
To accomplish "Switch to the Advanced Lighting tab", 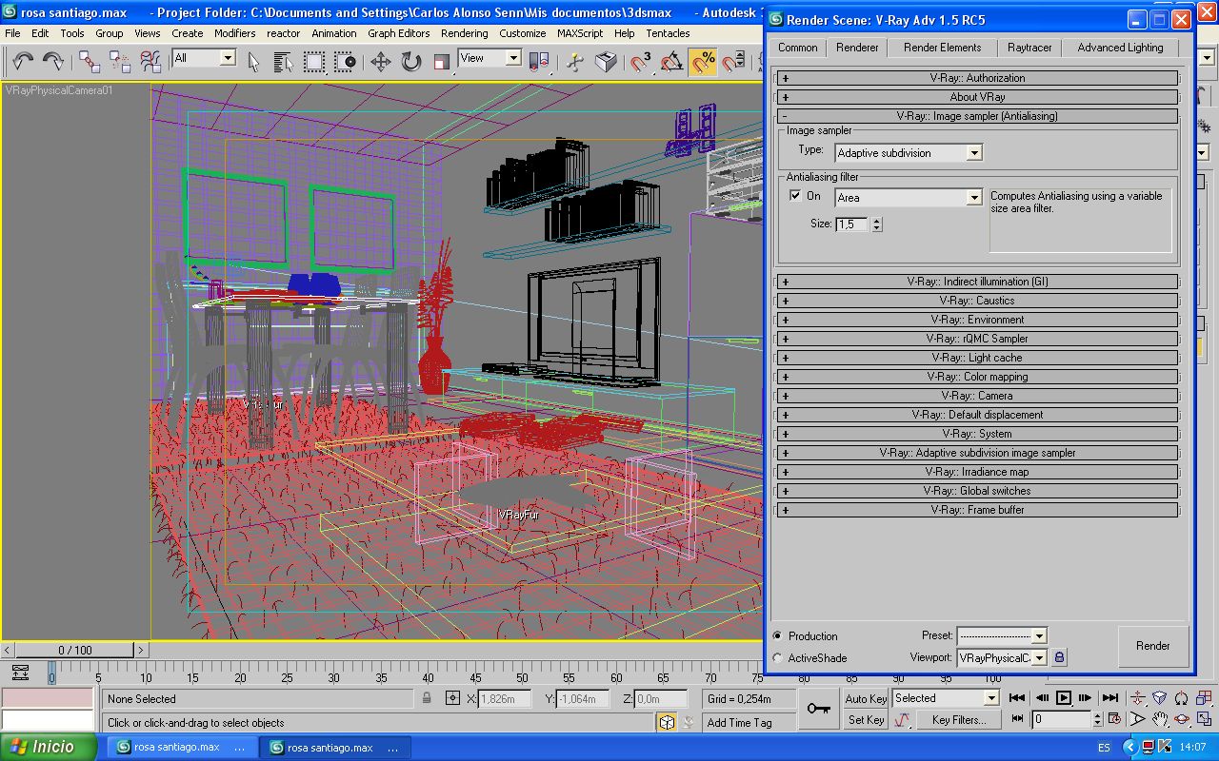I will point(1120,48).
